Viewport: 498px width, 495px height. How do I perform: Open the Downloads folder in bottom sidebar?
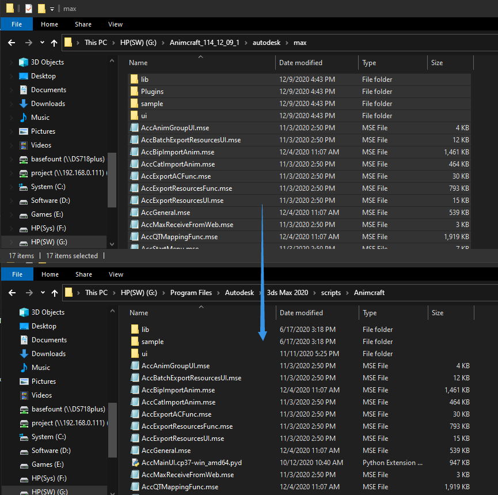(x=48, y=354)
